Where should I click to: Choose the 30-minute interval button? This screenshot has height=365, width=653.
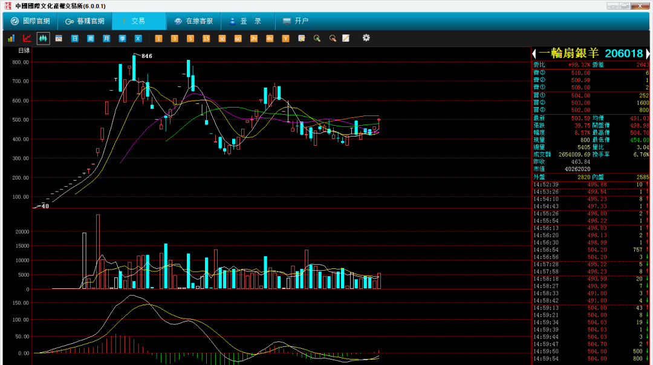(x=222, y=38)
